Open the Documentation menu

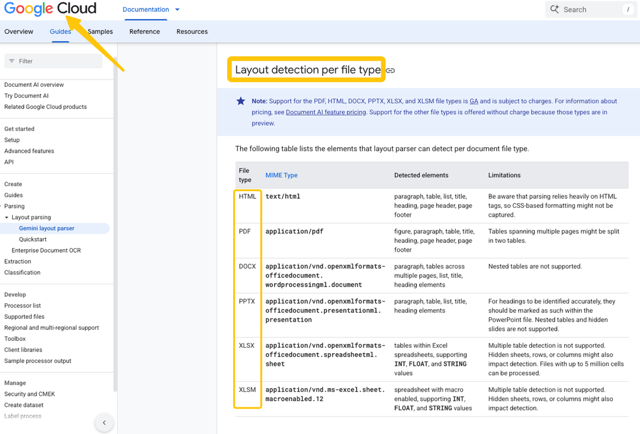pos(146,10)
